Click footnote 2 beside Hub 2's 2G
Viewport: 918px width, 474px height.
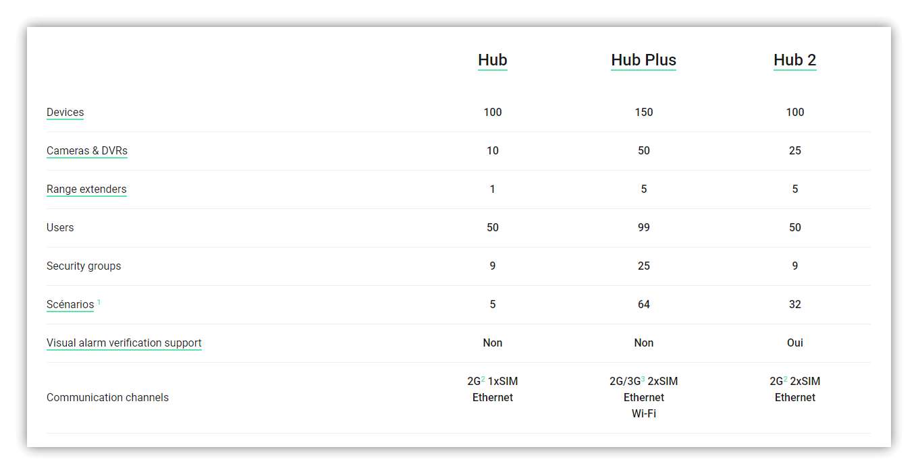point(786,379)
